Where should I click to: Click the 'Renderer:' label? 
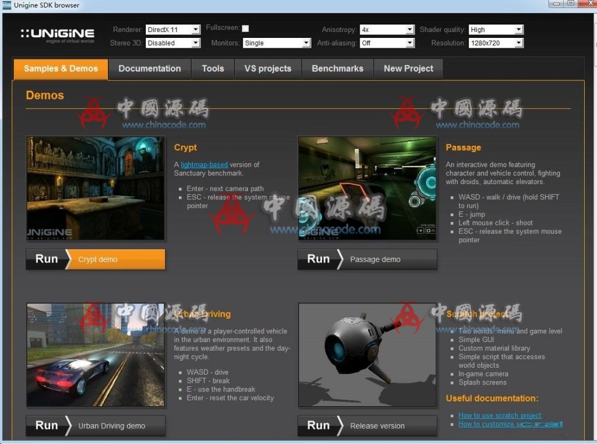click(128, 30)
